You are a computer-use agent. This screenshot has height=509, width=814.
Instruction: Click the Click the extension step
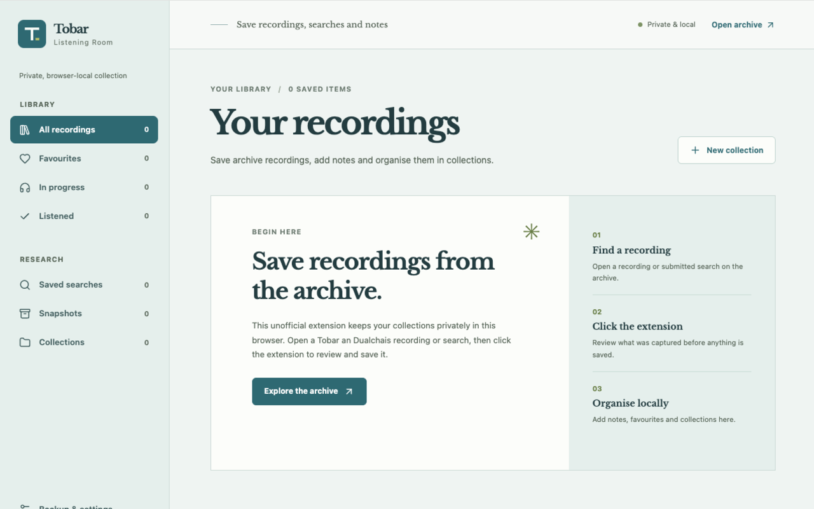(672, 333)
